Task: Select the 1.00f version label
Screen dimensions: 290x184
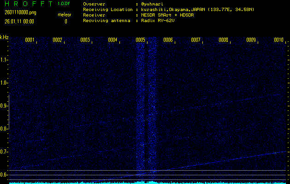Action: [64, 4]
